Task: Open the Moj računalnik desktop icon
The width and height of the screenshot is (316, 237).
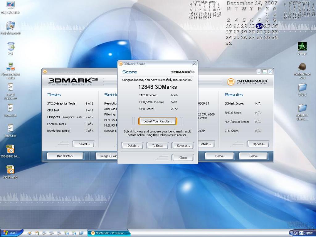Action: pos(10,7)
